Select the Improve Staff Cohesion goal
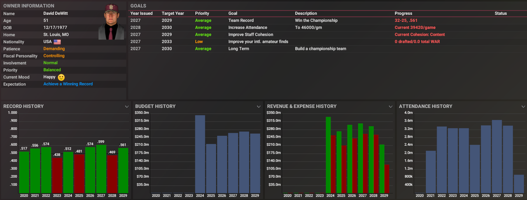This screenshot has width=527, height=200. tap(327, 35)
